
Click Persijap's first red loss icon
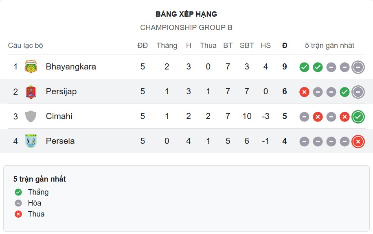coord(304,92)
